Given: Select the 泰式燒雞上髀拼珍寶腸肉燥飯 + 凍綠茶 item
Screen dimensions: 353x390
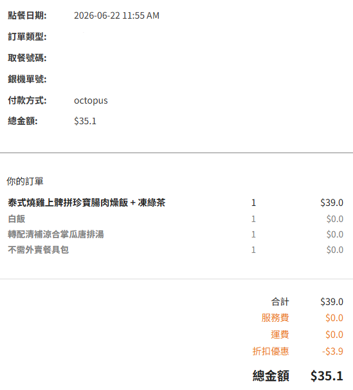Looking at the screenshot, I should coord(86,203).
